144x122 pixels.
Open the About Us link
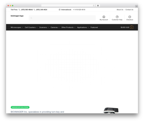pos(120,10)
